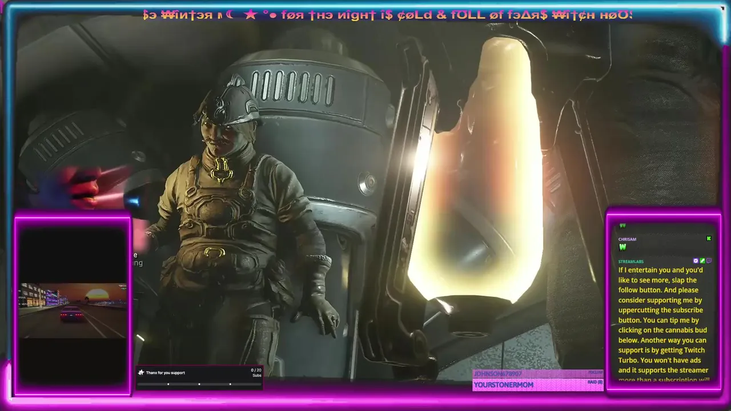Click the green moderator sword badge next to STREAMLABS
Image resolution: width=731 pixels, height=411 pixels.
(x=702, y=261)
